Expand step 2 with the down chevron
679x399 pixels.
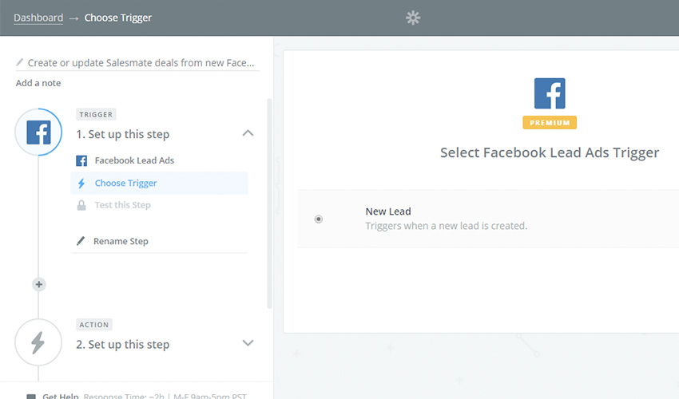248,343
